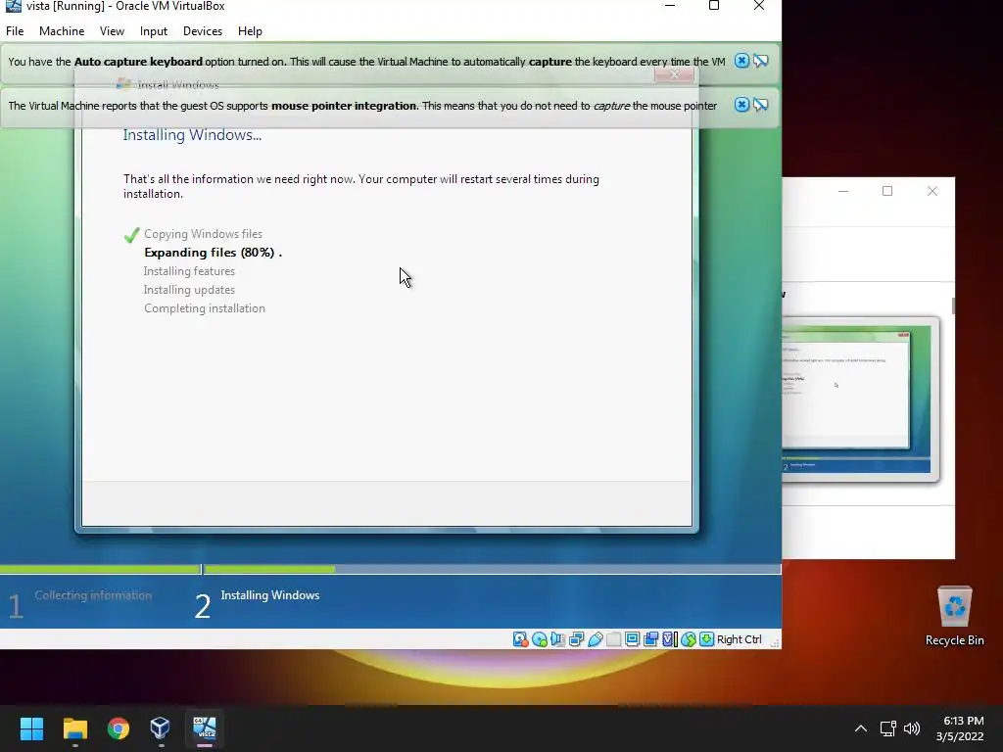This screenshot has height=752, width=1003.
Task: Click the mouse integration indicator icon
Action: [689, 639]
